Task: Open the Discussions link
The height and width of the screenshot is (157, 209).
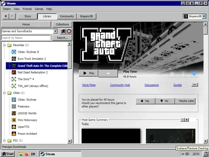Action: pos(152,85)
